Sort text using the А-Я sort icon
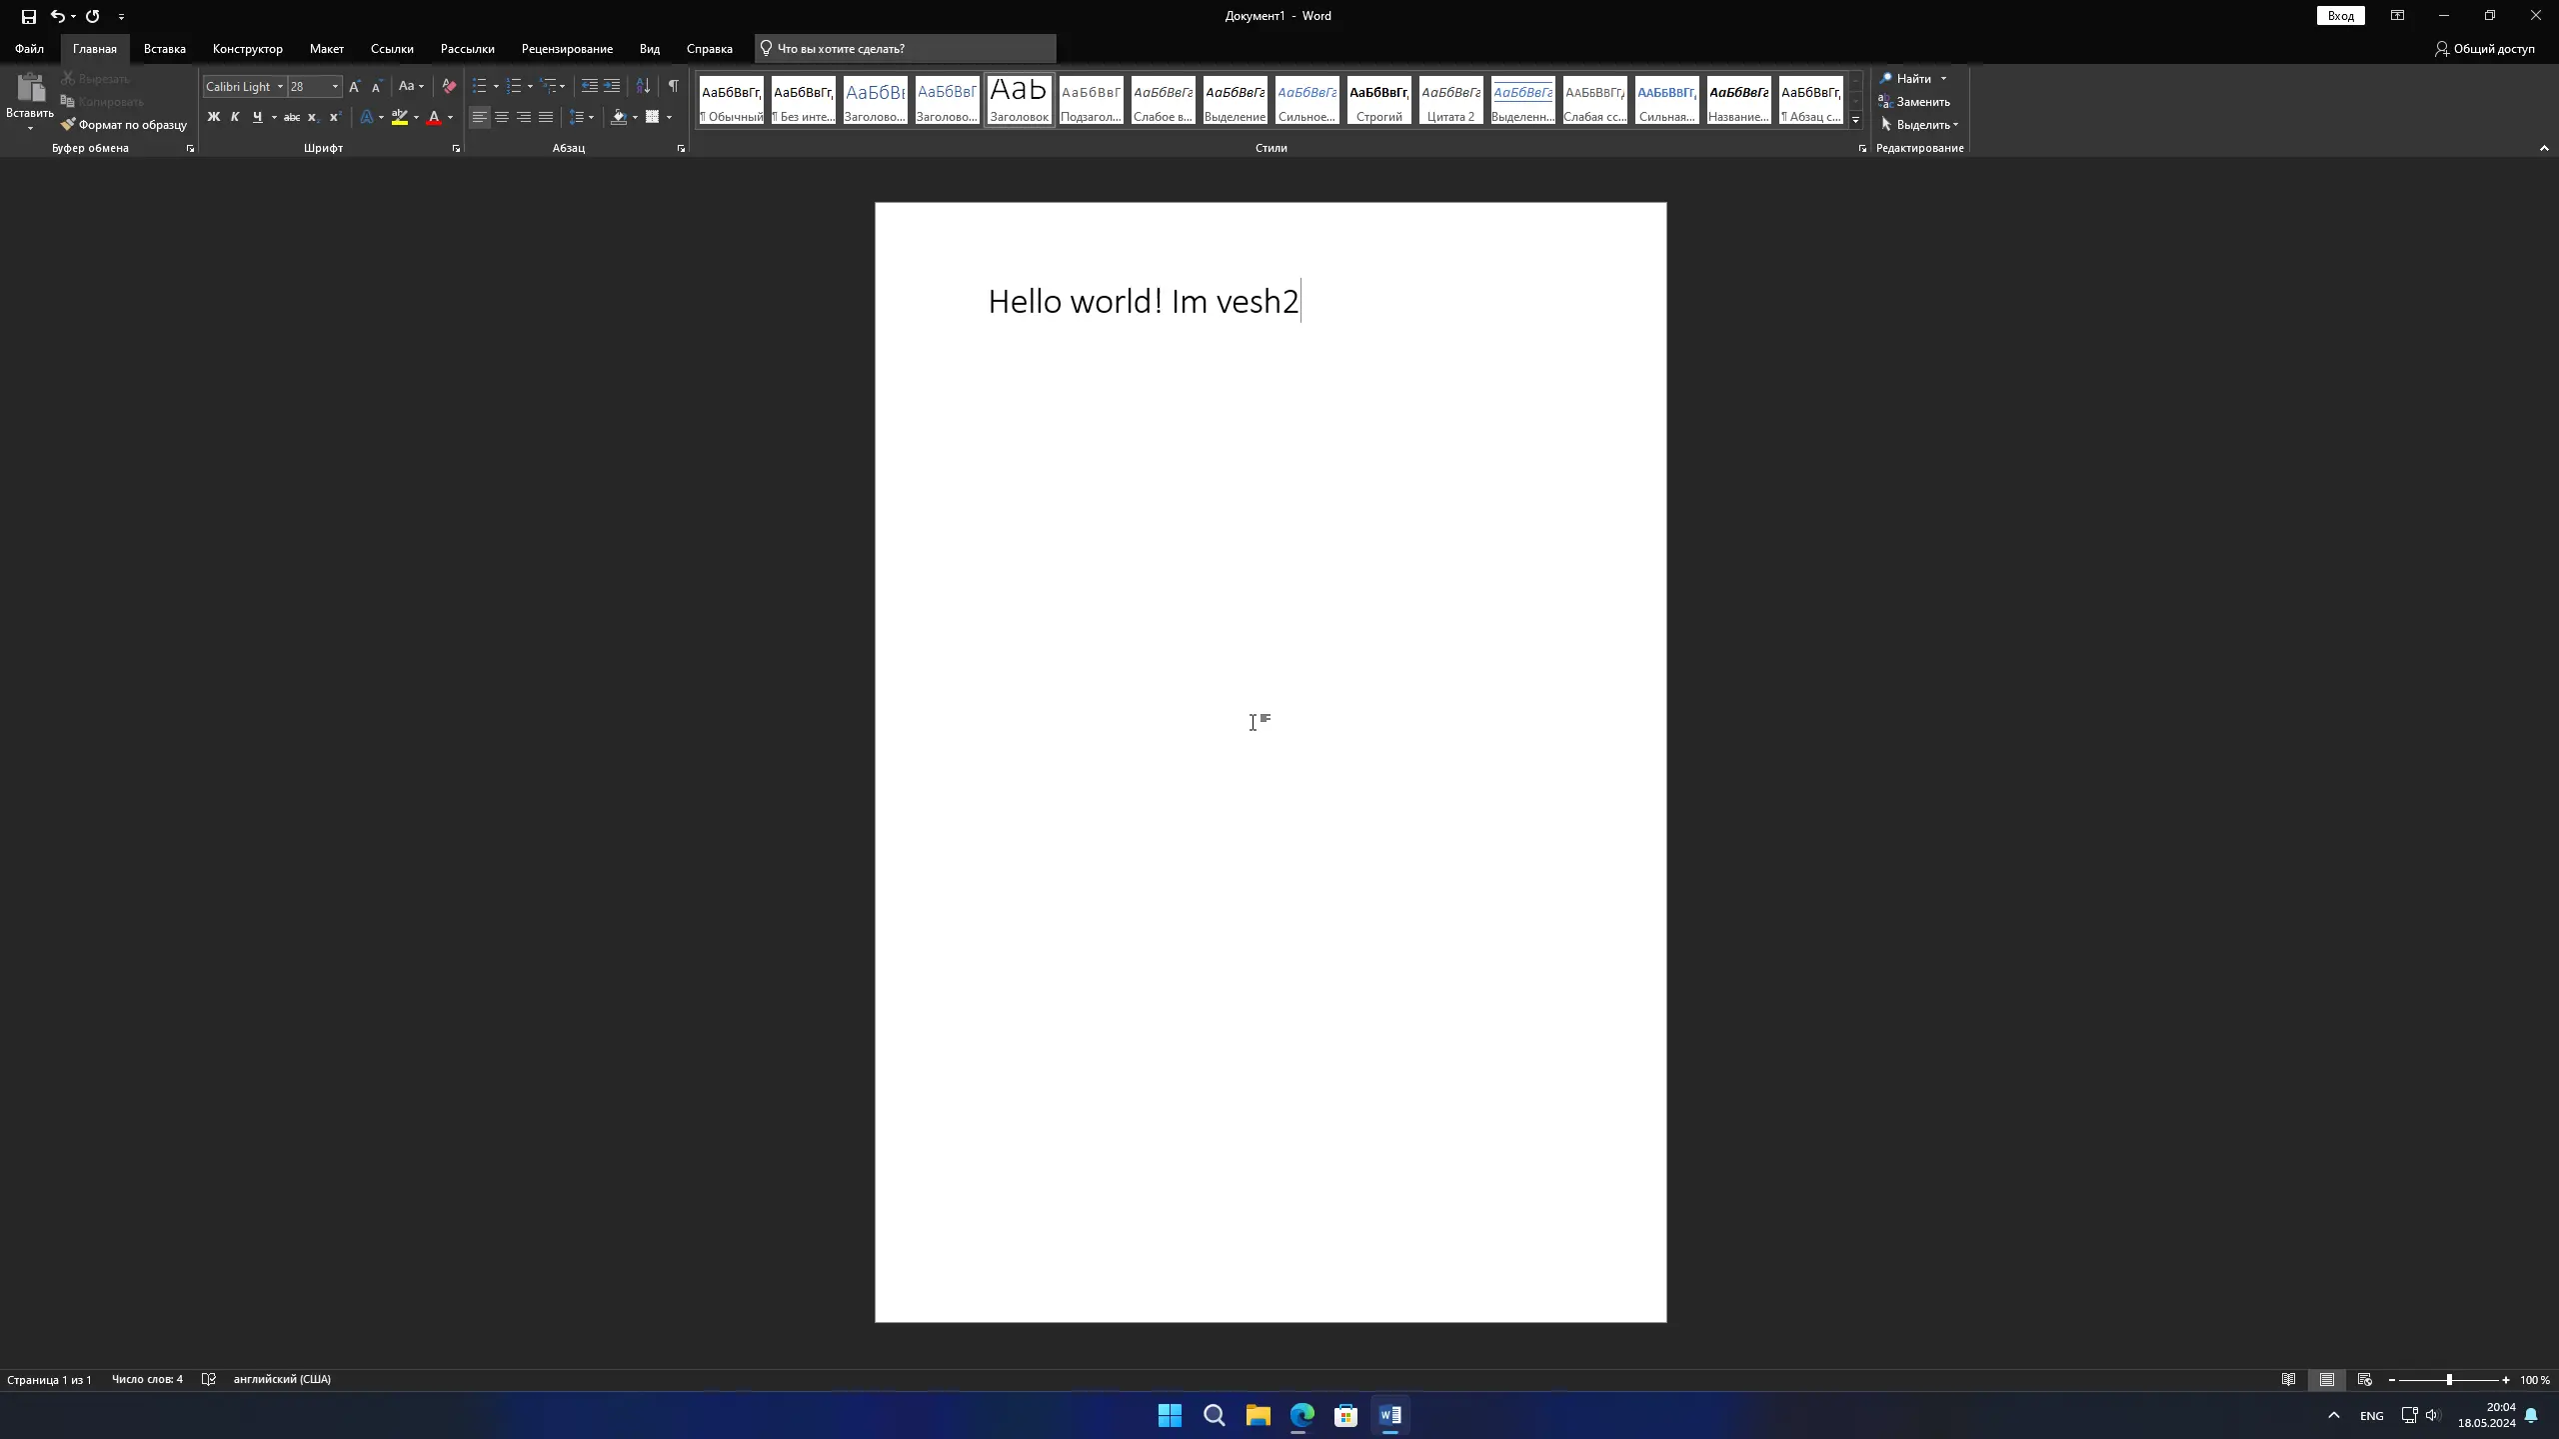Image resolution: width=2559 pixels, height=1439 pixels. (643, 86)
